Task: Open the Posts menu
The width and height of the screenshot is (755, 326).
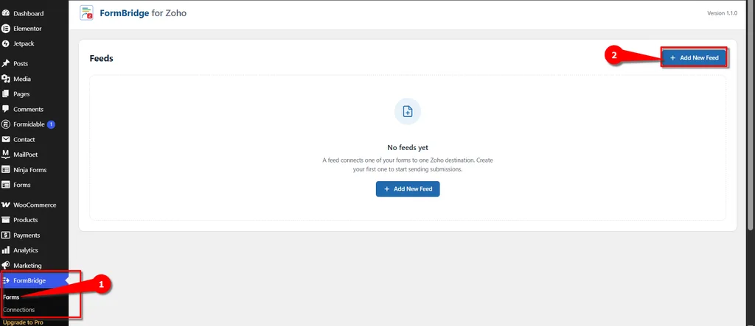Action: (21, 63)
